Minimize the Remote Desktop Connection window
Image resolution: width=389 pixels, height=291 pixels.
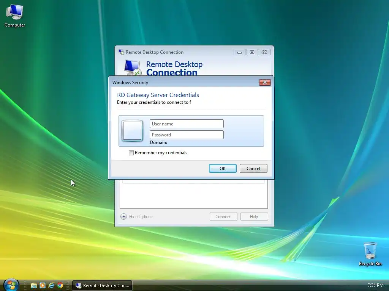click(239, 52)
